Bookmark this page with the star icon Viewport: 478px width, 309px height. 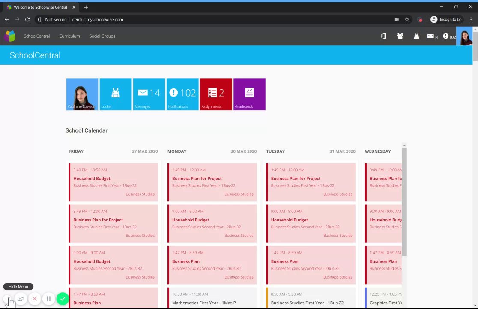(407, 19)
